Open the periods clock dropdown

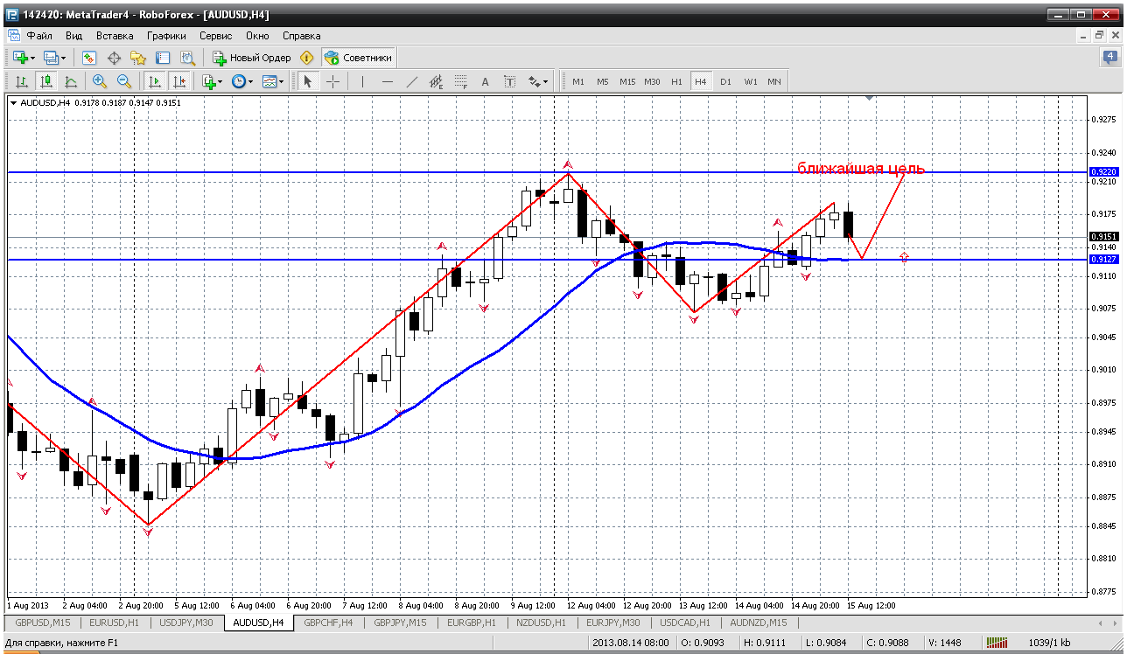[x=241, y=81]
